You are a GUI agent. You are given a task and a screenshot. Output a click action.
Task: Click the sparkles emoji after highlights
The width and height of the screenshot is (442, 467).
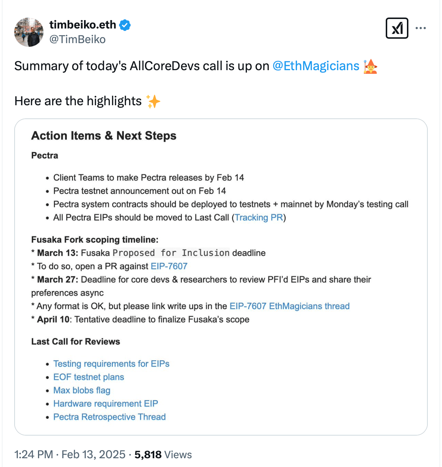pyautogui.click(x=153, y=101)
